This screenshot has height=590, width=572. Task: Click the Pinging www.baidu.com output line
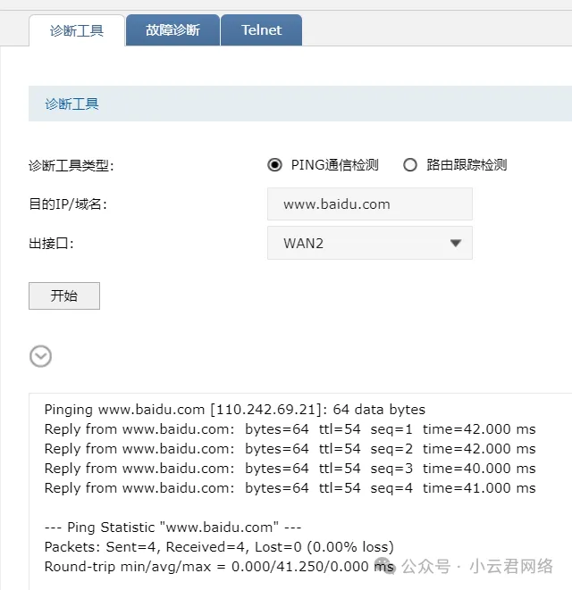[234, 410]
